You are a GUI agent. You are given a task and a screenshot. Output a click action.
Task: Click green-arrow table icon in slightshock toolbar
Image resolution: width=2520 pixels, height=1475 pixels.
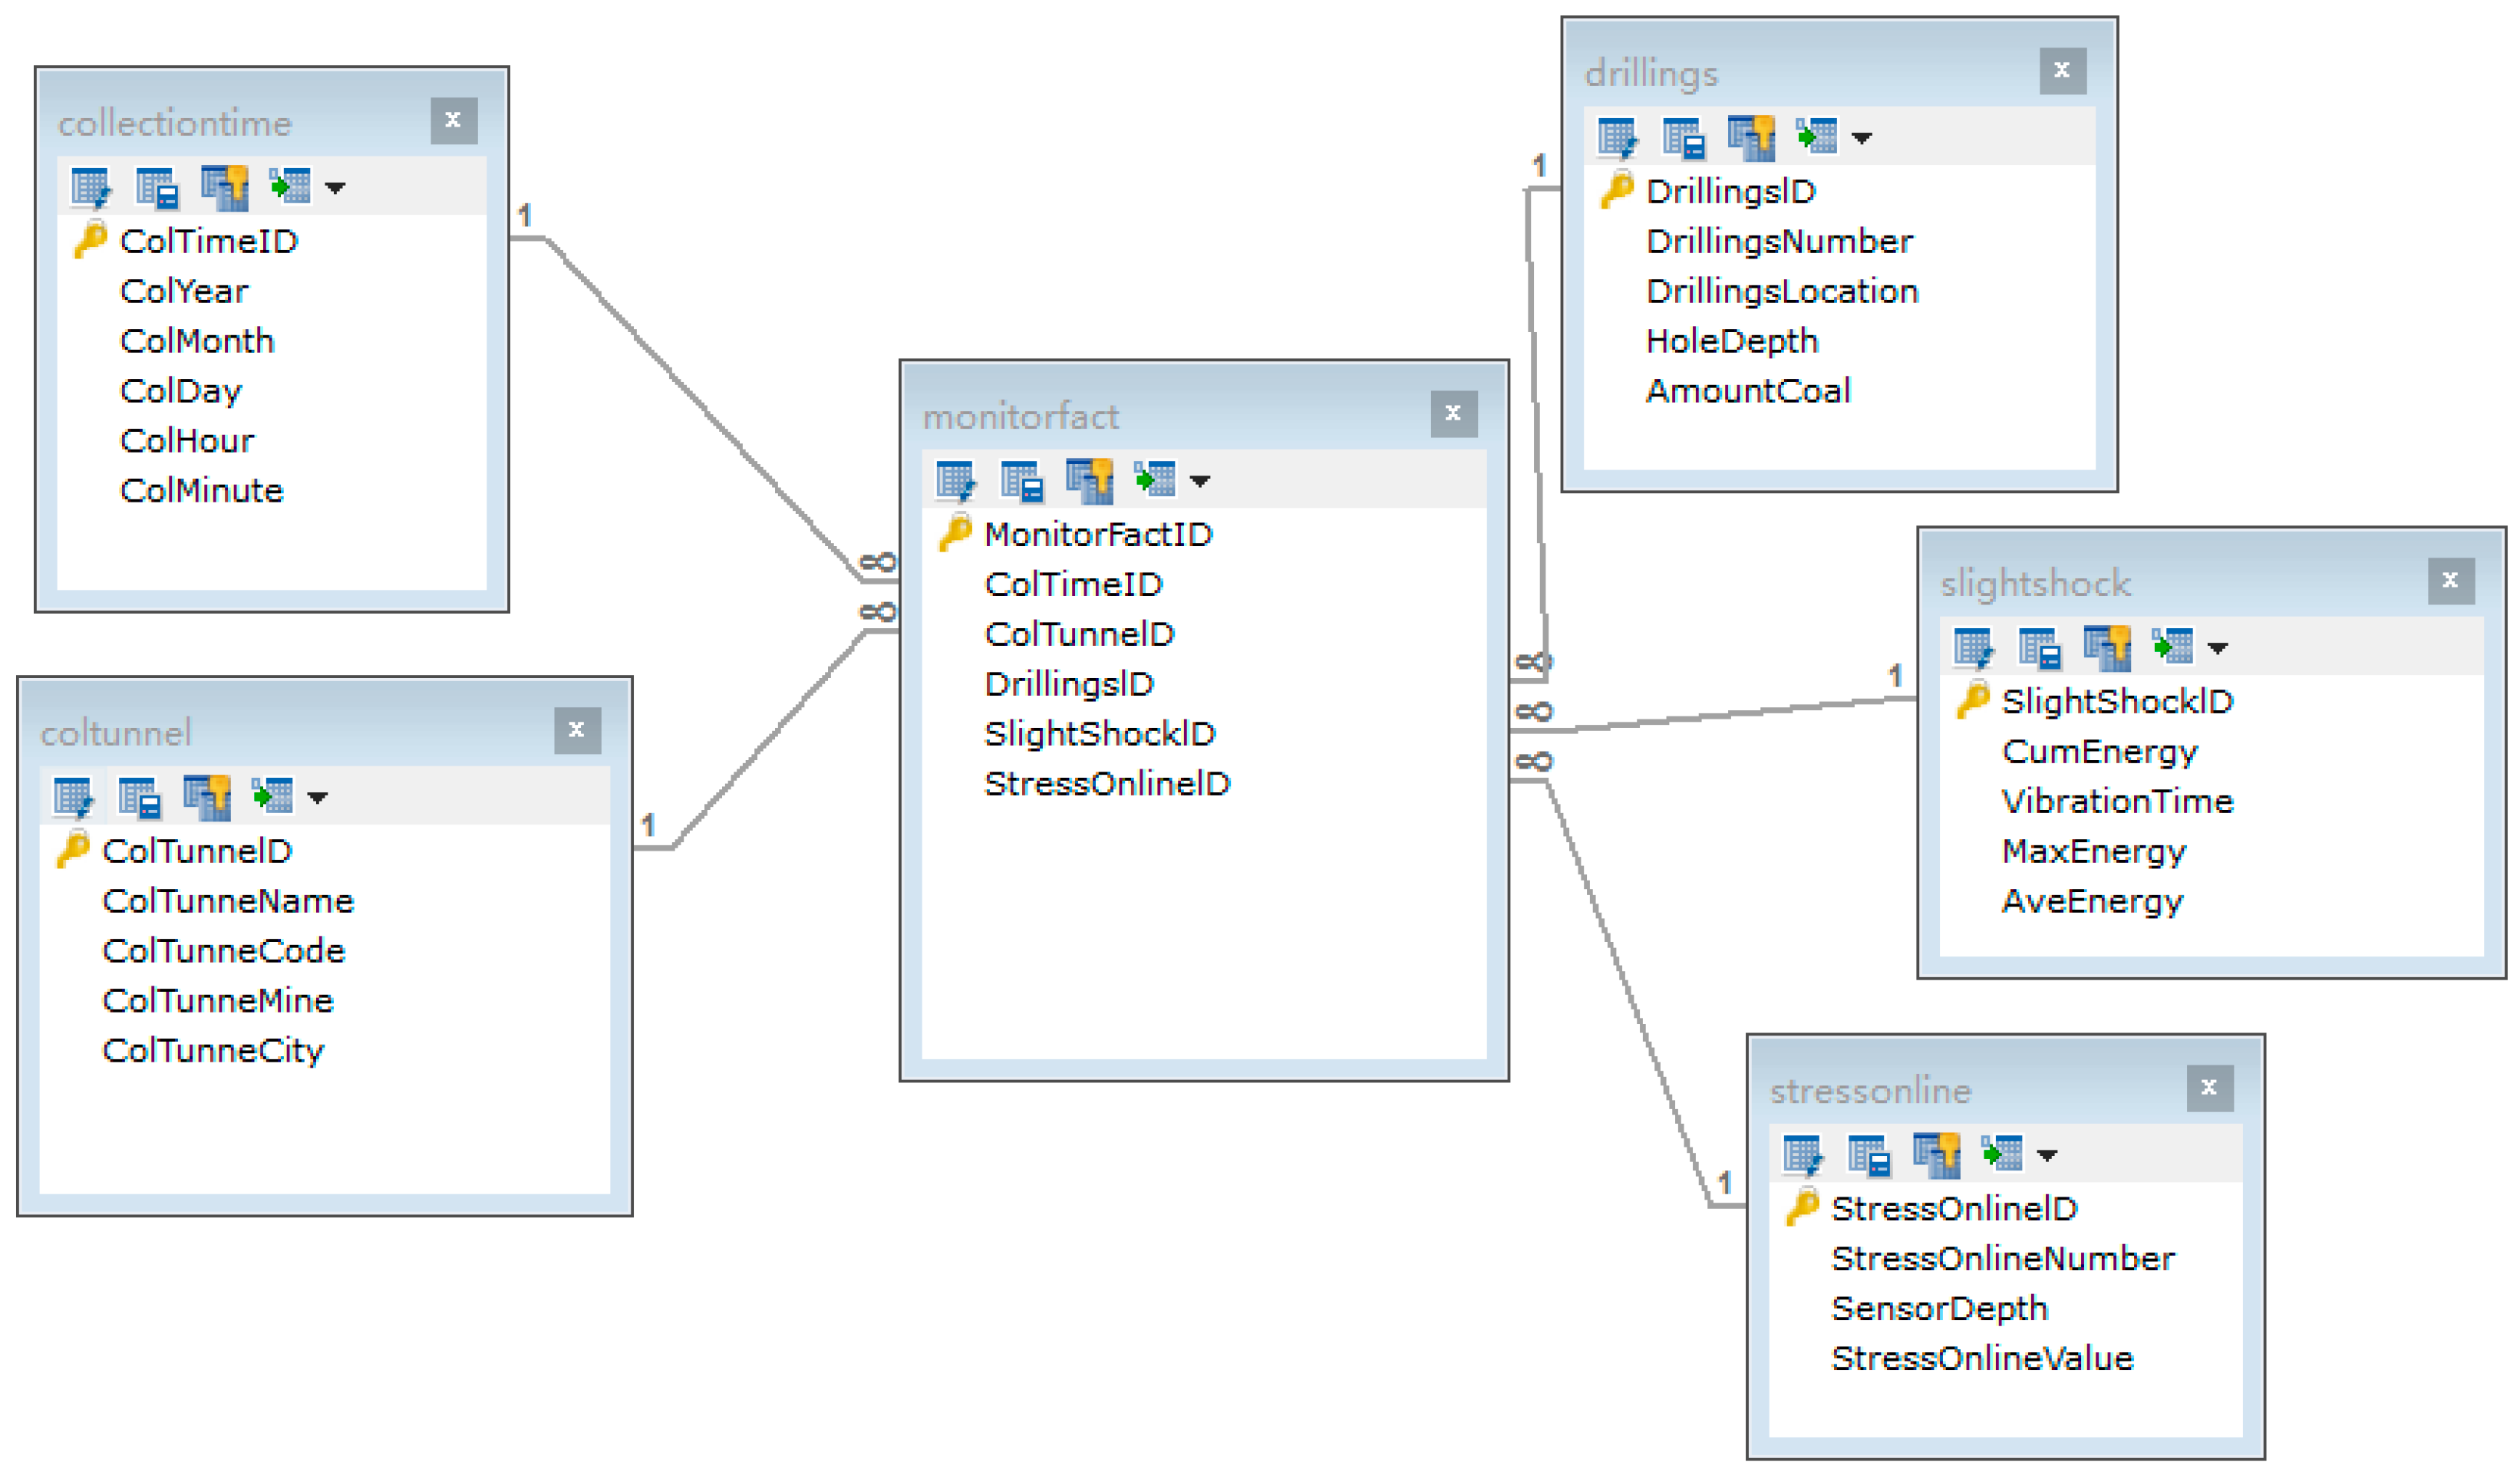(2173, 647)
